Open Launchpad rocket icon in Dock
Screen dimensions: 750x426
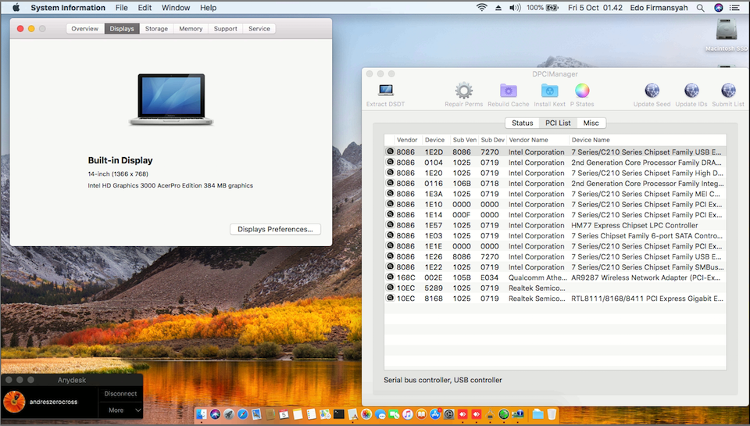pyautogui.click(x=229, y=414)
